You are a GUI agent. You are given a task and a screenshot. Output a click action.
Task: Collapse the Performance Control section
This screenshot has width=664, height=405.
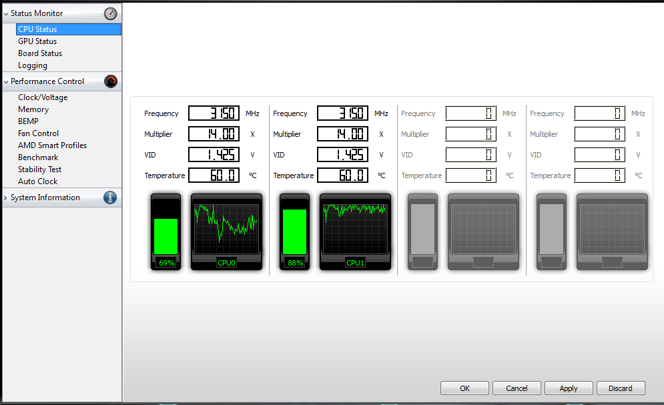[6, 81]
